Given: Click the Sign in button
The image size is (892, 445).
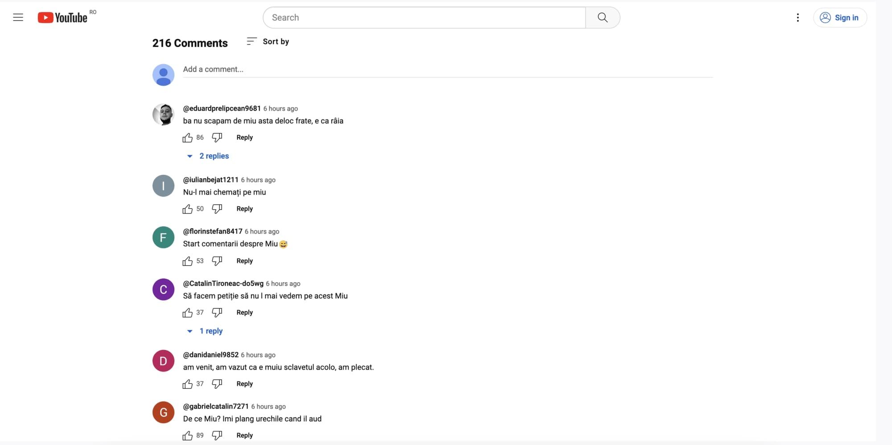Looking at the screenshot, I should click(840, 17).
